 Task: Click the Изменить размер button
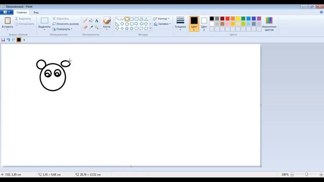pyautogui.click(x=66, y=24)
